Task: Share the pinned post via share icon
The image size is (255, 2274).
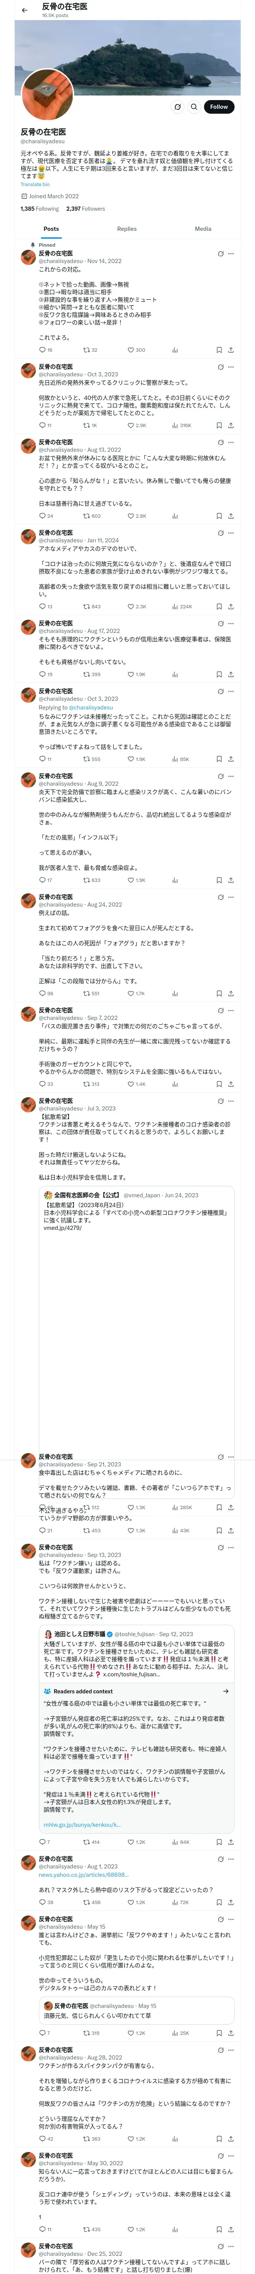Action: coord(230,349)
